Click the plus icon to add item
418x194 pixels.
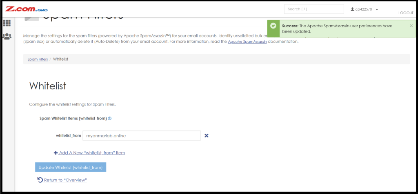tap(56, 153)
